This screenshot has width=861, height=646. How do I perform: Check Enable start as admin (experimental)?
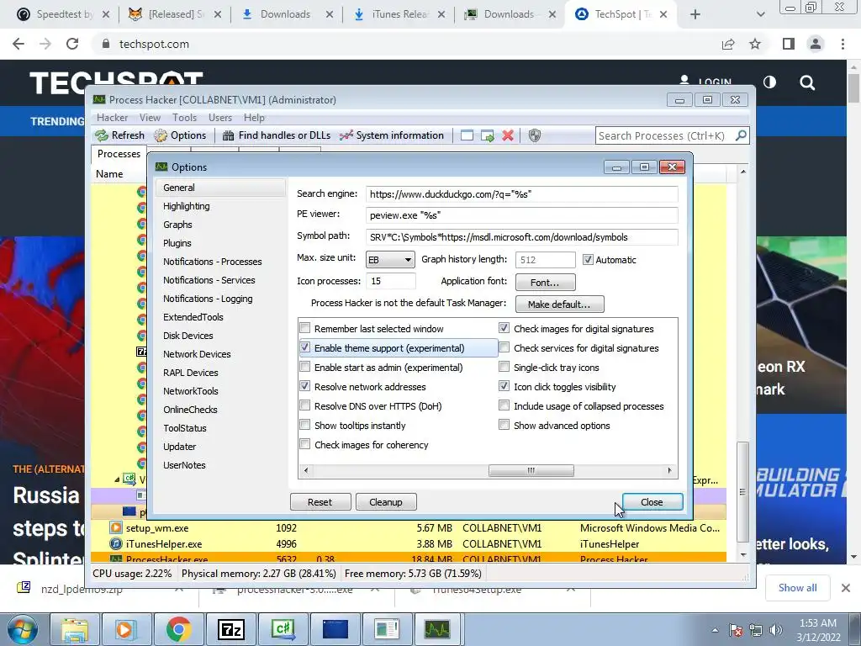(304, 367)
